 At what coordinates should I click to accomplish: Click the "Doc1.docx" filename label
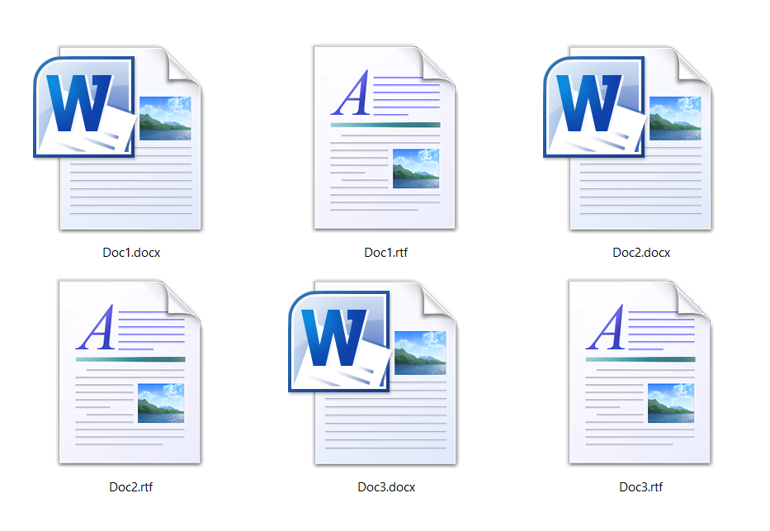(x=130, y=253)
